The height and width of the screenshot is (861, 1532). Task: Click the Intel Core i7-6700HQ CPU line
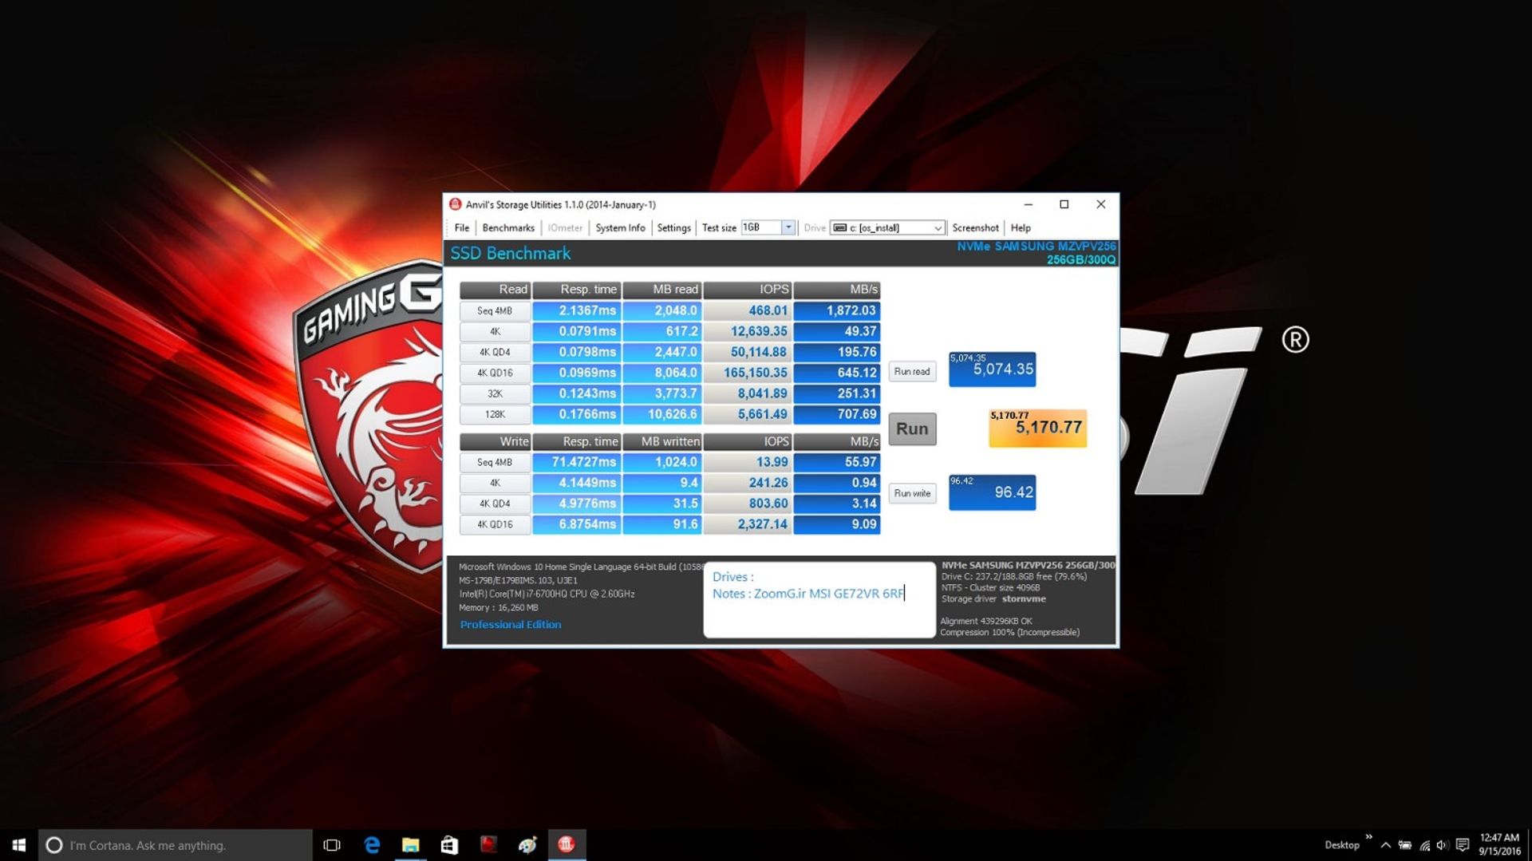(x=547, y=594)
